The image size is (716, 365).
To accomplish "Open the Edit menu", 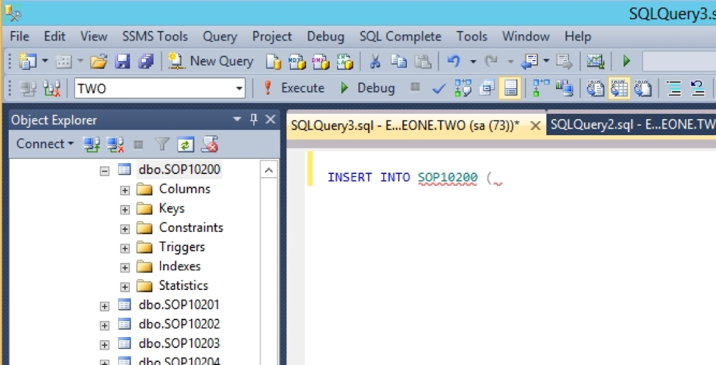I will coord(55,36).
